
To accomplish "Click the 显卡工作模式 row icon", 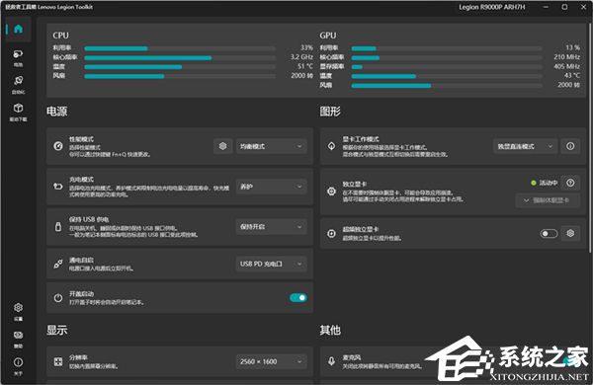I will [x=332, y=146].
